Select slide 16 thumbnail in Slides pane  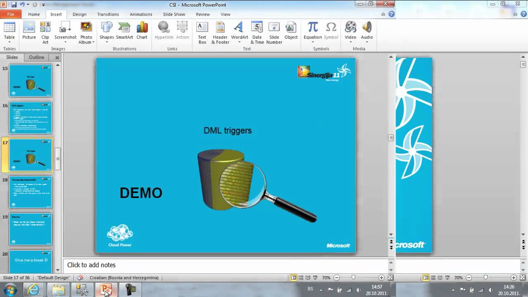[x=31, y=118]
